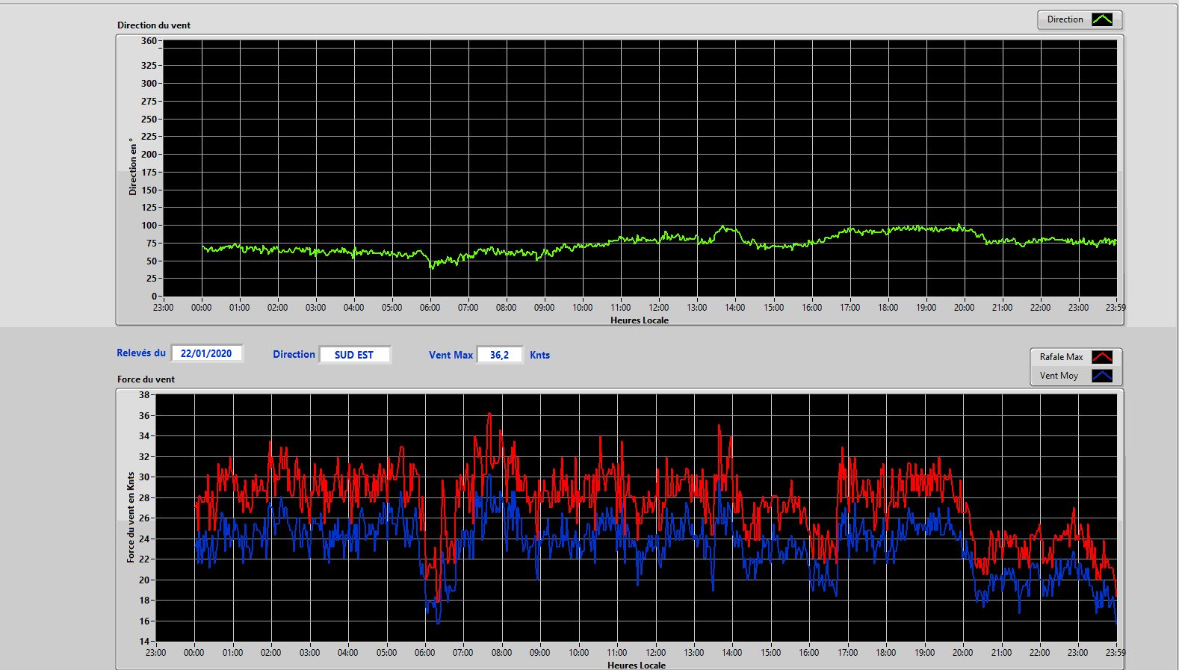Screen dimensions: 1179x670
Task: Click the 32 tick on the force axis
Action: [x=144, y=457]
